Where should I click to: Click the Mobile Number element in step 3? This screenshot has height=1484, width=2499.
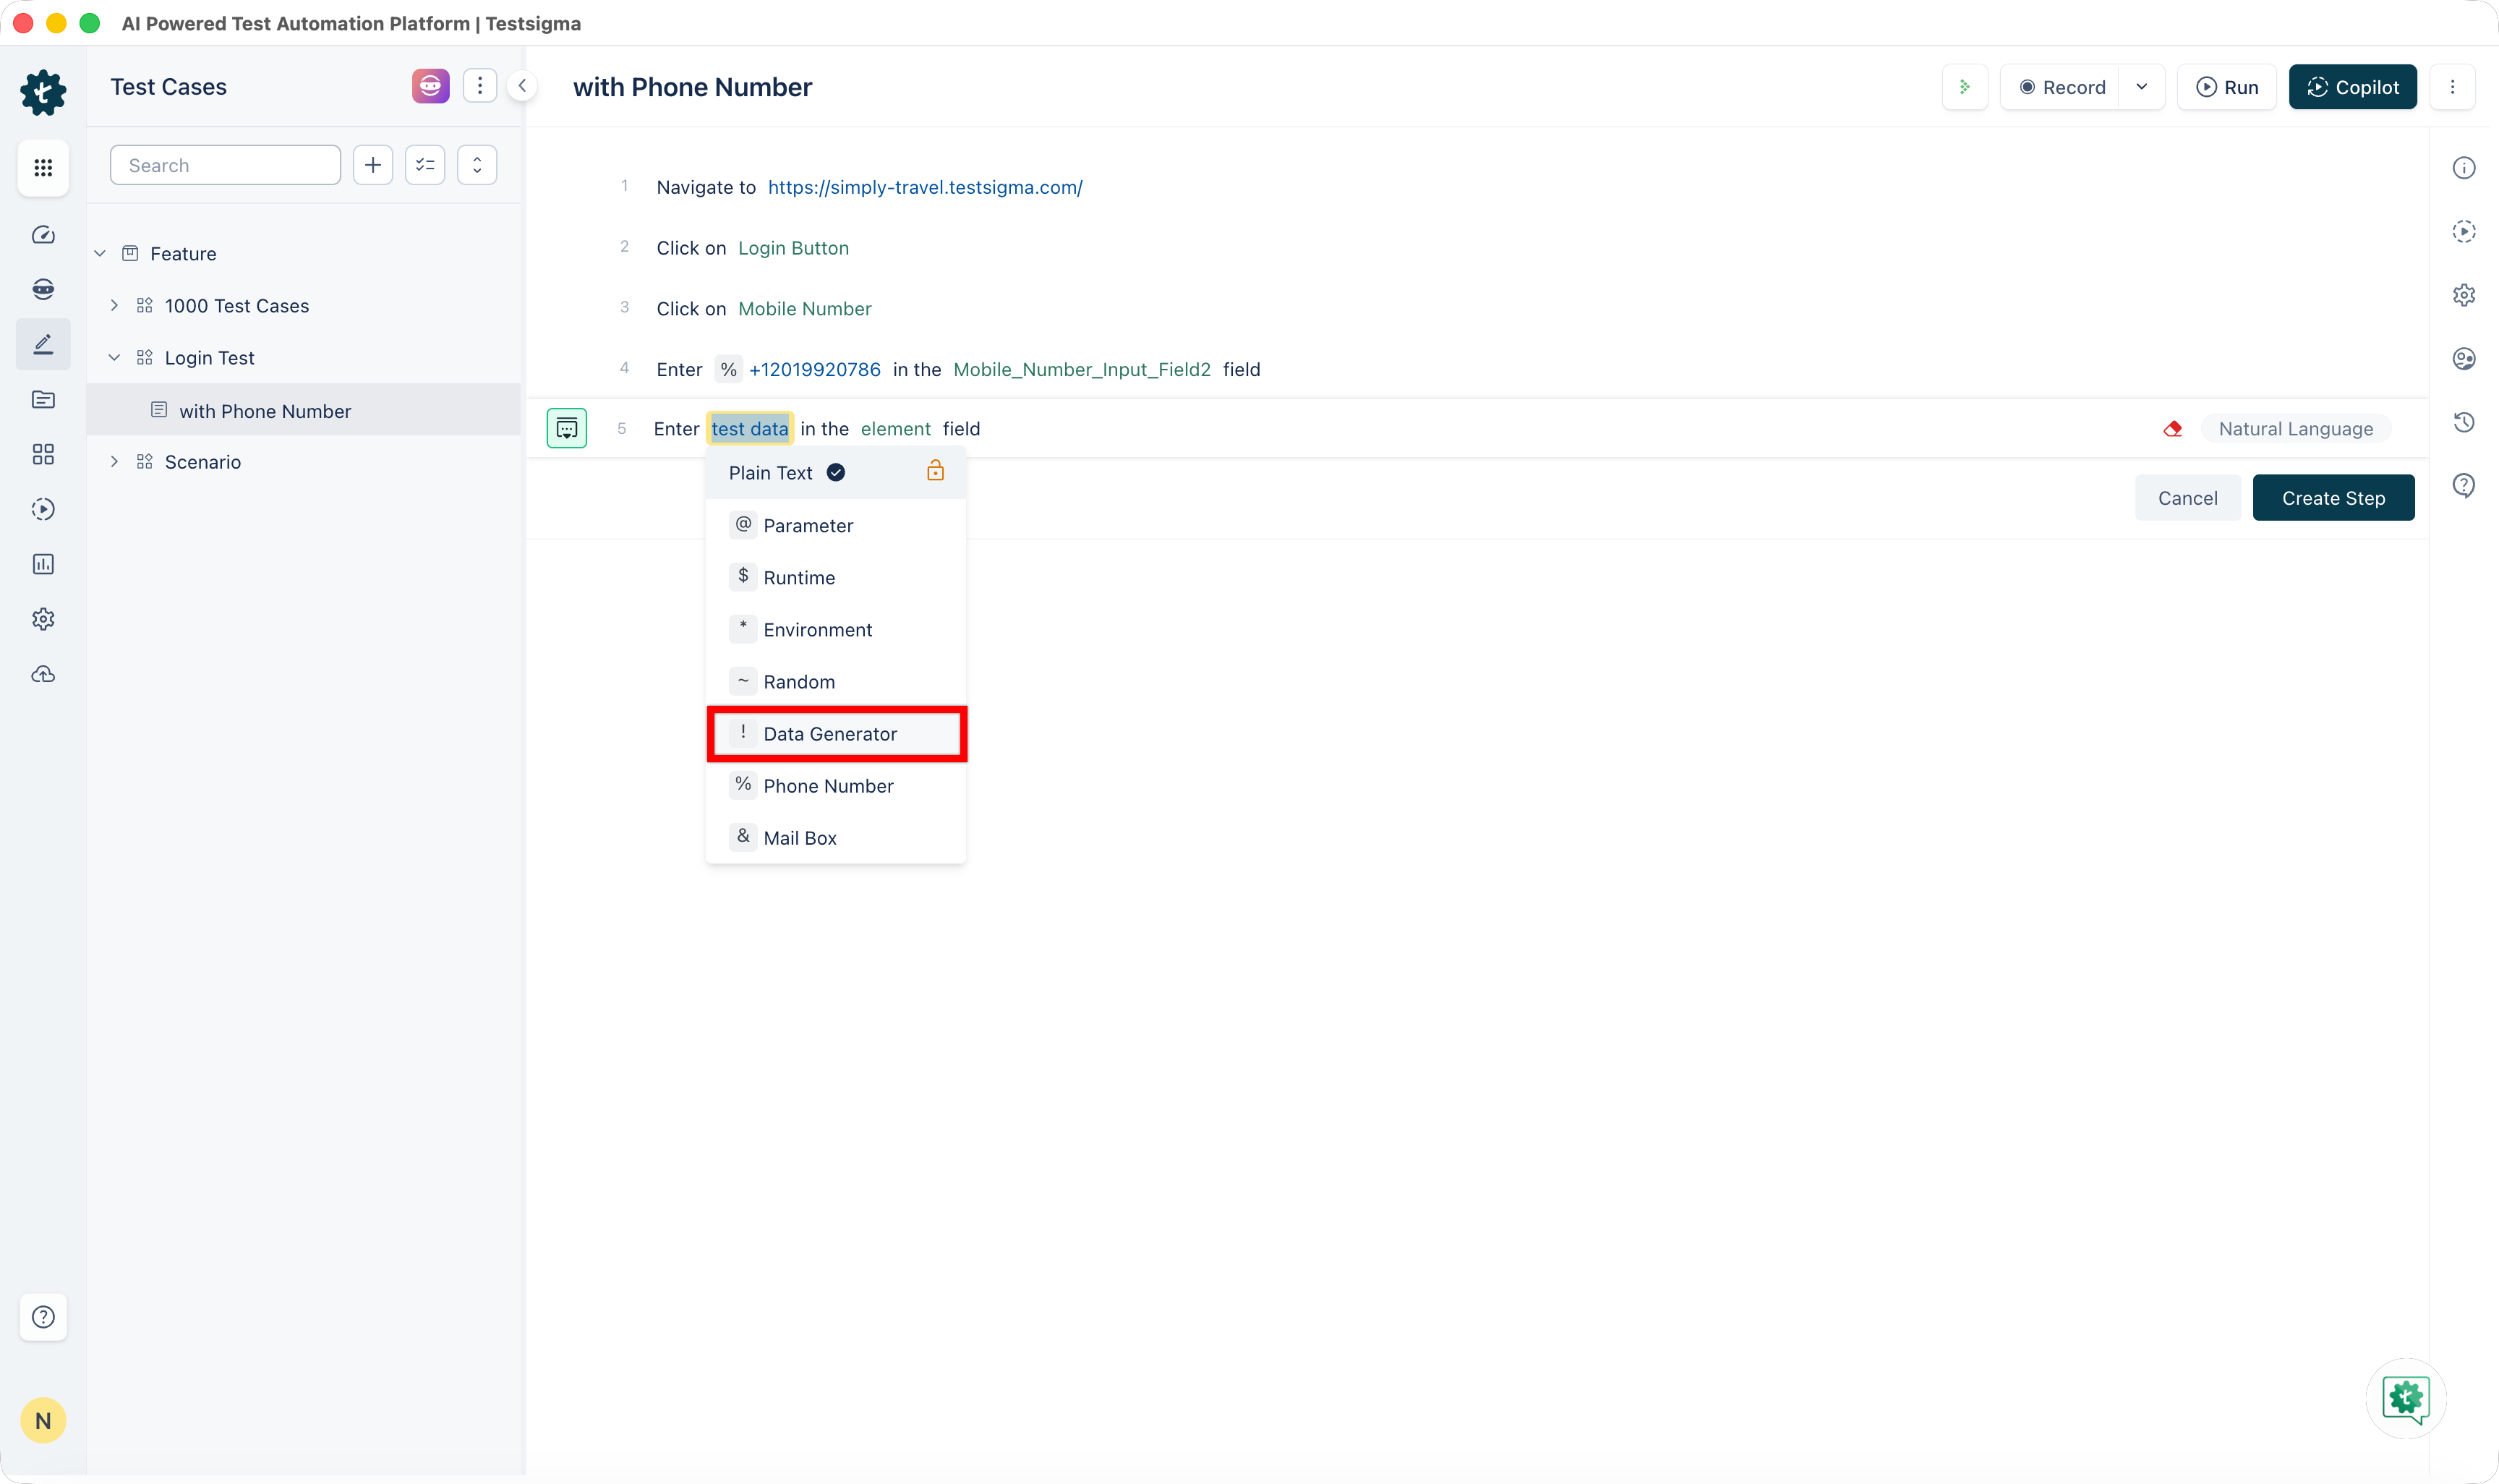pyautogui.click(x=805, y=309)
